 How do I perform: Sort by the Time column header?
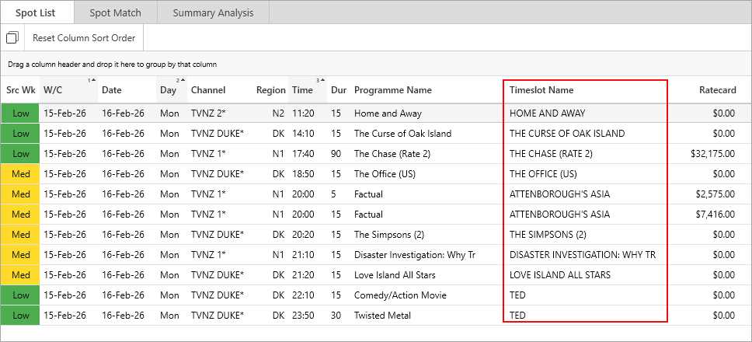(308, 89)
